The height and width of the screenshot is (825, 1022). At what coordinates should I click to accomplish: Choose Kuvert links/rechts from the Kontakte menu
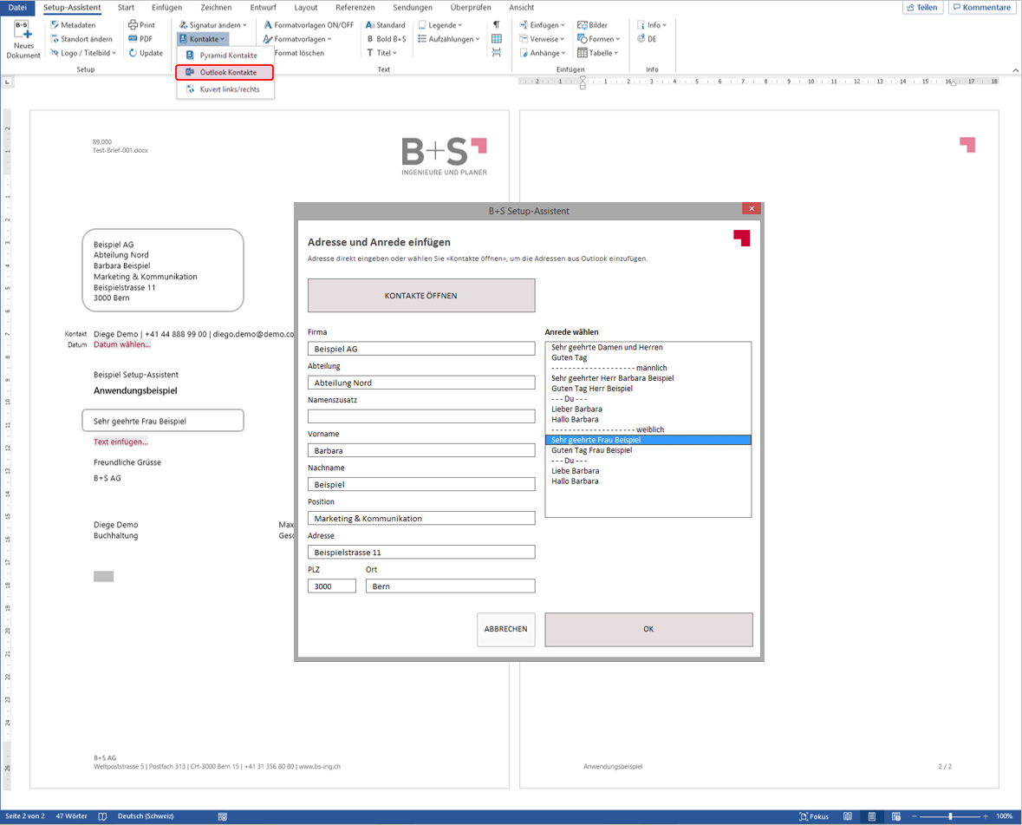coord(225,89)
